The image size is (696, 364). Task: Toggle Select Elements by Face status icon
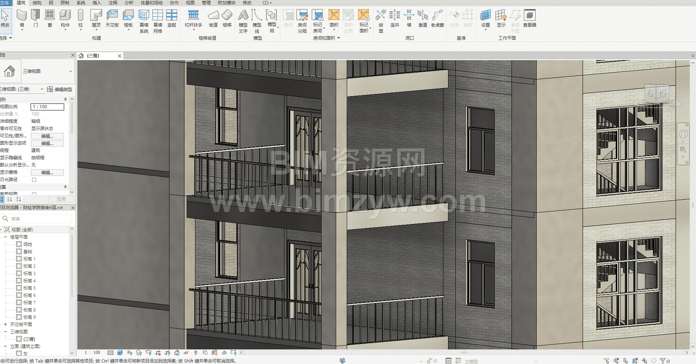(635, 361)
